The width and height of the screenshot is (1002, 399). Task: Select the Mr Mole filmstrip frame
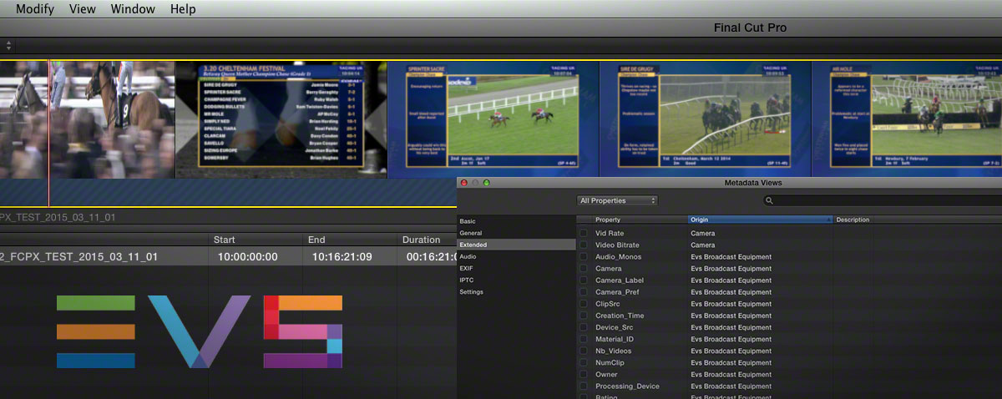pos(907,119)
